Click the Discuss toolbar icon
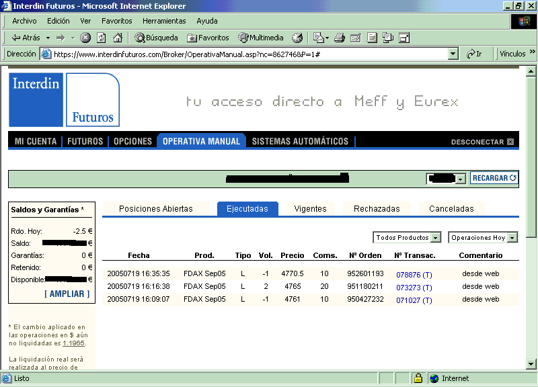 (x=372, y=38)
